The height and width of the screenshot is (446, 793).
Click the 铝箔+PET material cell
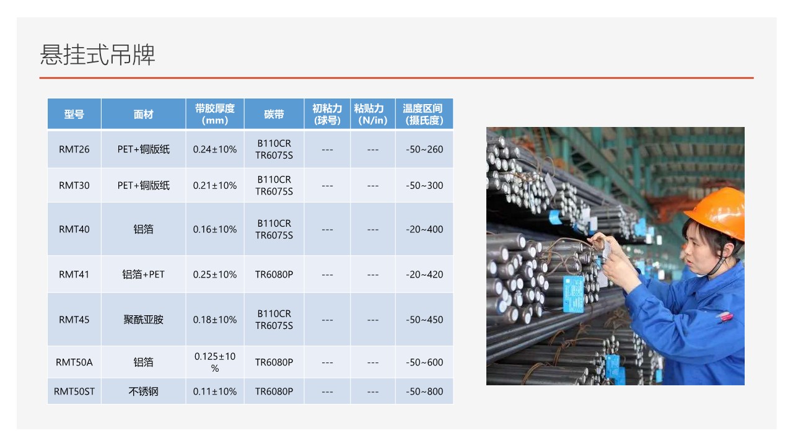pos(143,274)
